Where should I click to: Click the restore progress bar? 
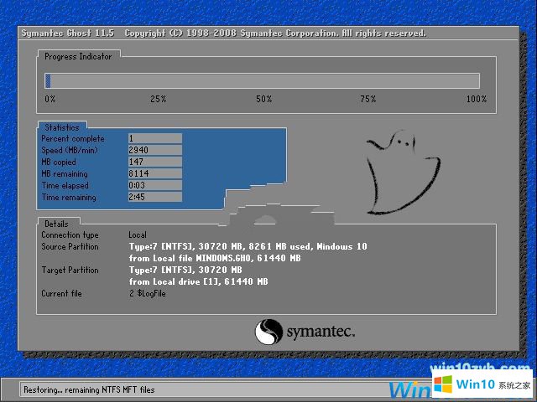(262, 81)
